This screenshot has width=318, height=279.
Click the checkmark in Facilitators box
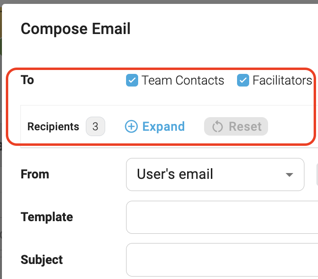tap(243, 80)
